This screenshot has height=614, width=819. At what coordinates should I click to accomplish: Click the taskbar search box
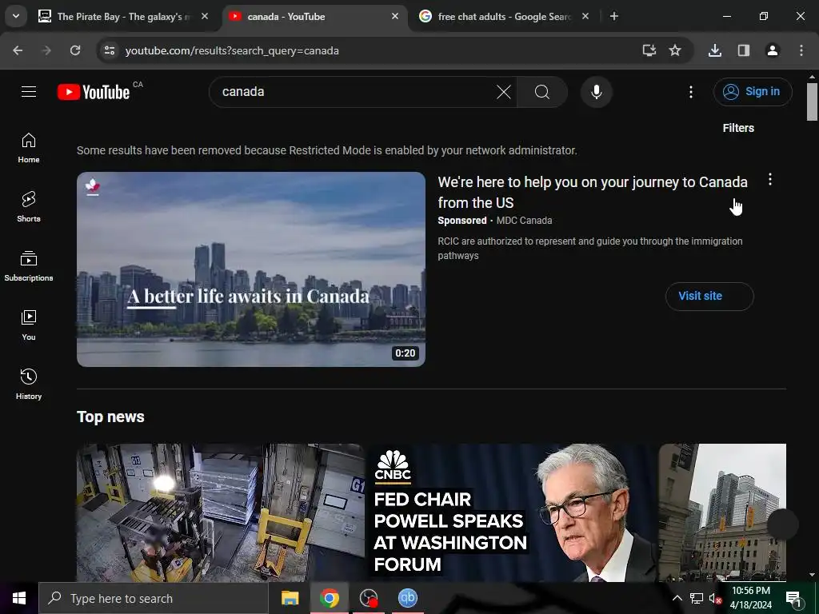click(153, 598)
